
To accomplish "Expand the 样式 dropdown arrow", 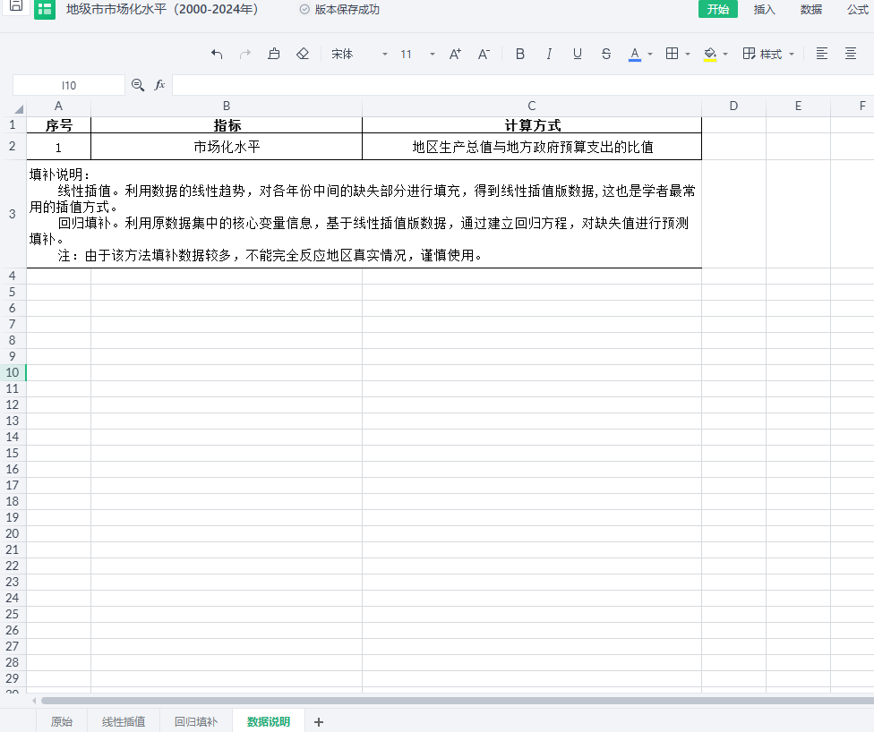I will tap(792, 55).
